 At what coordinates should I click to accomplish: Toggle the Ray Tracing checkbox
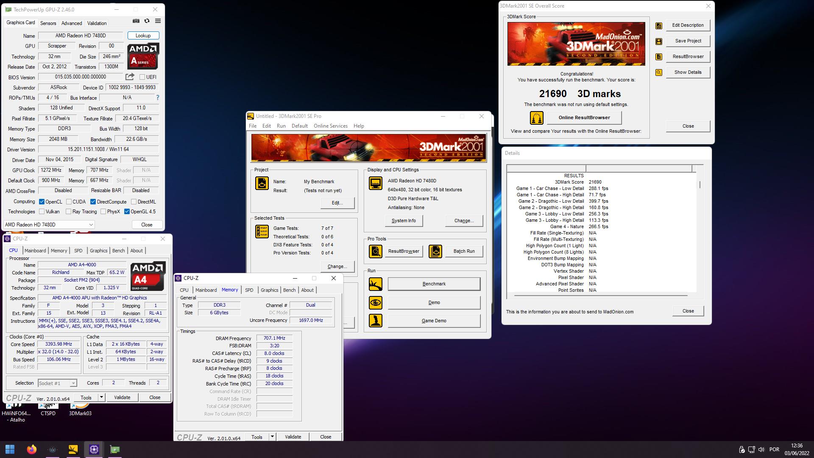68,212
